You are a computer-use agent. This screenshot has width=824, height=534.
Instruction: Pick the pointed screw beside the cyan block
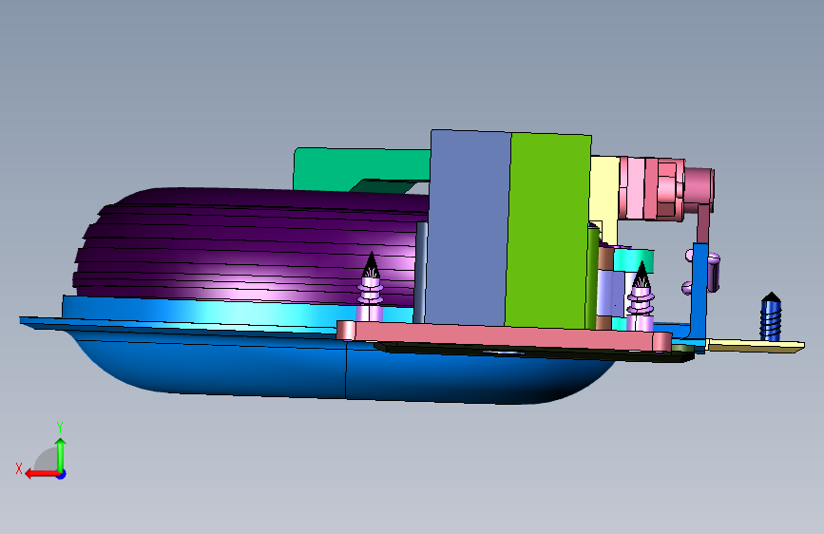pos(641,297)
